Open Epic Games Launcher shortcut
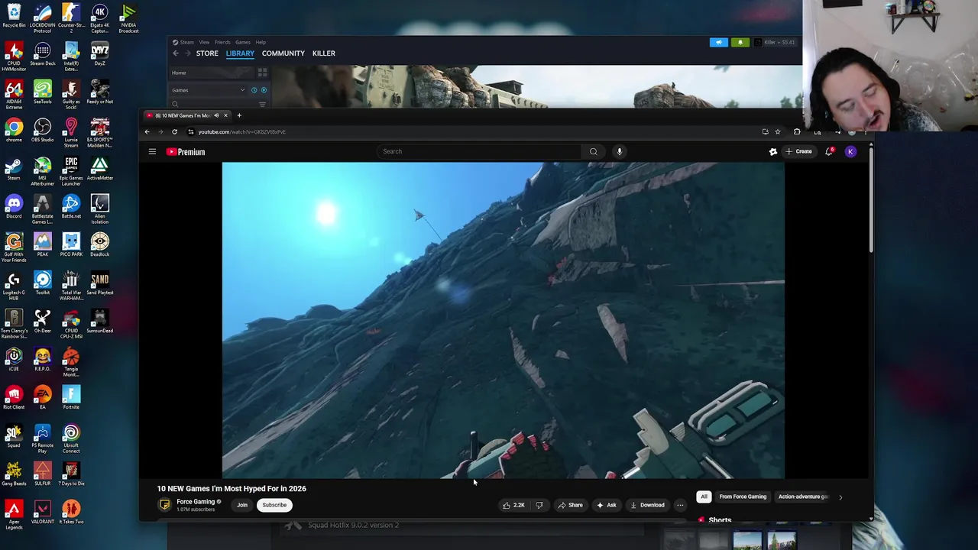Image resolution: width=978 pixels, height=550 pixels. pyautogui.click(x=71, y=171)
